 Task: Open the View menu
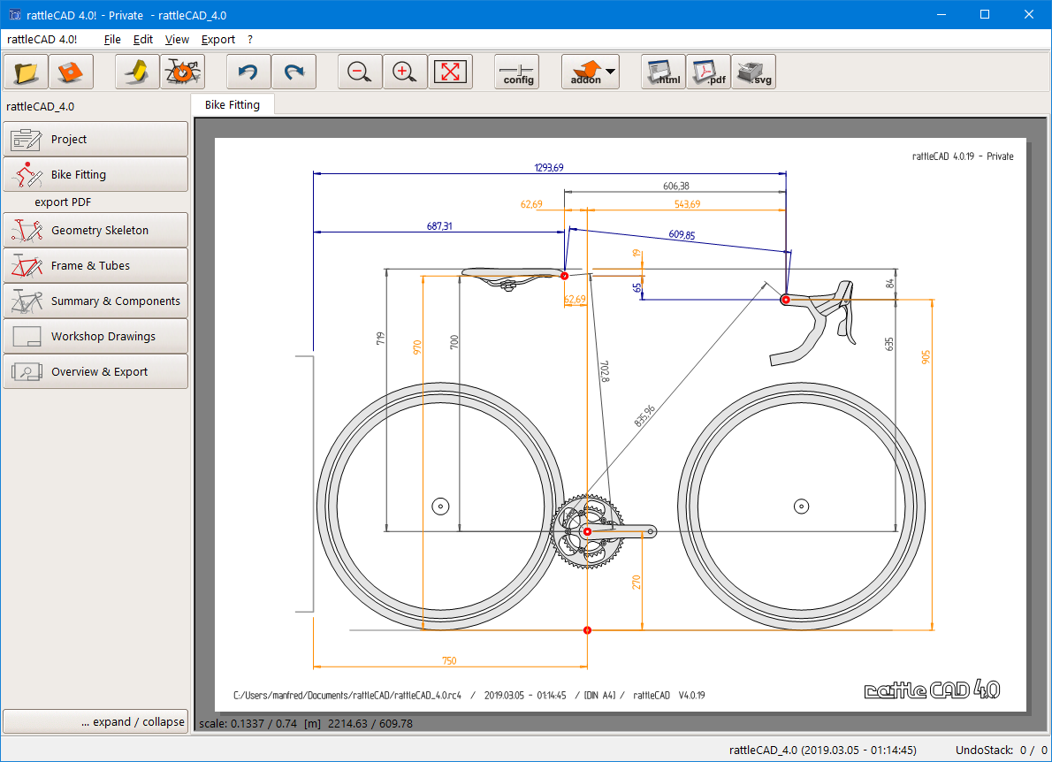[x=177, y=40]
